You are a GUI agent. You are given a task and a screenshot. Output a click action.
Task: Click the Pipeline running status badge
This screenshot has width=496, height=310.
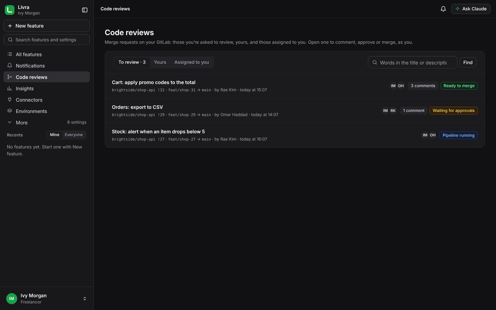[458, 135]
